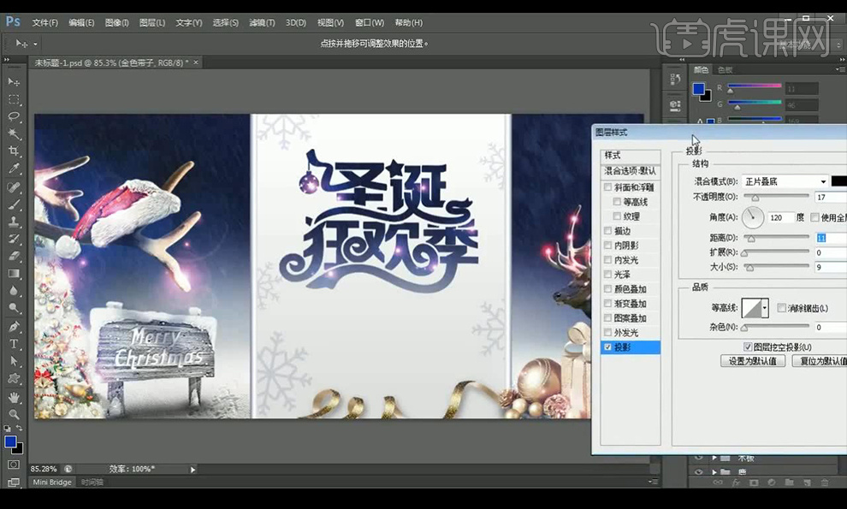Select the History Brush tool
The image size is (847, 509).
point(14,239)
